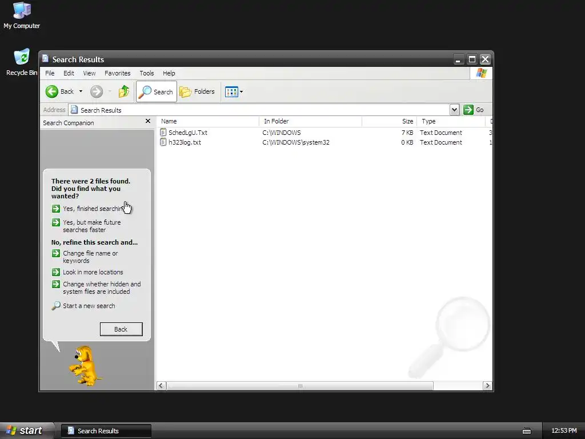Sort by the In Folder column header

310,121
